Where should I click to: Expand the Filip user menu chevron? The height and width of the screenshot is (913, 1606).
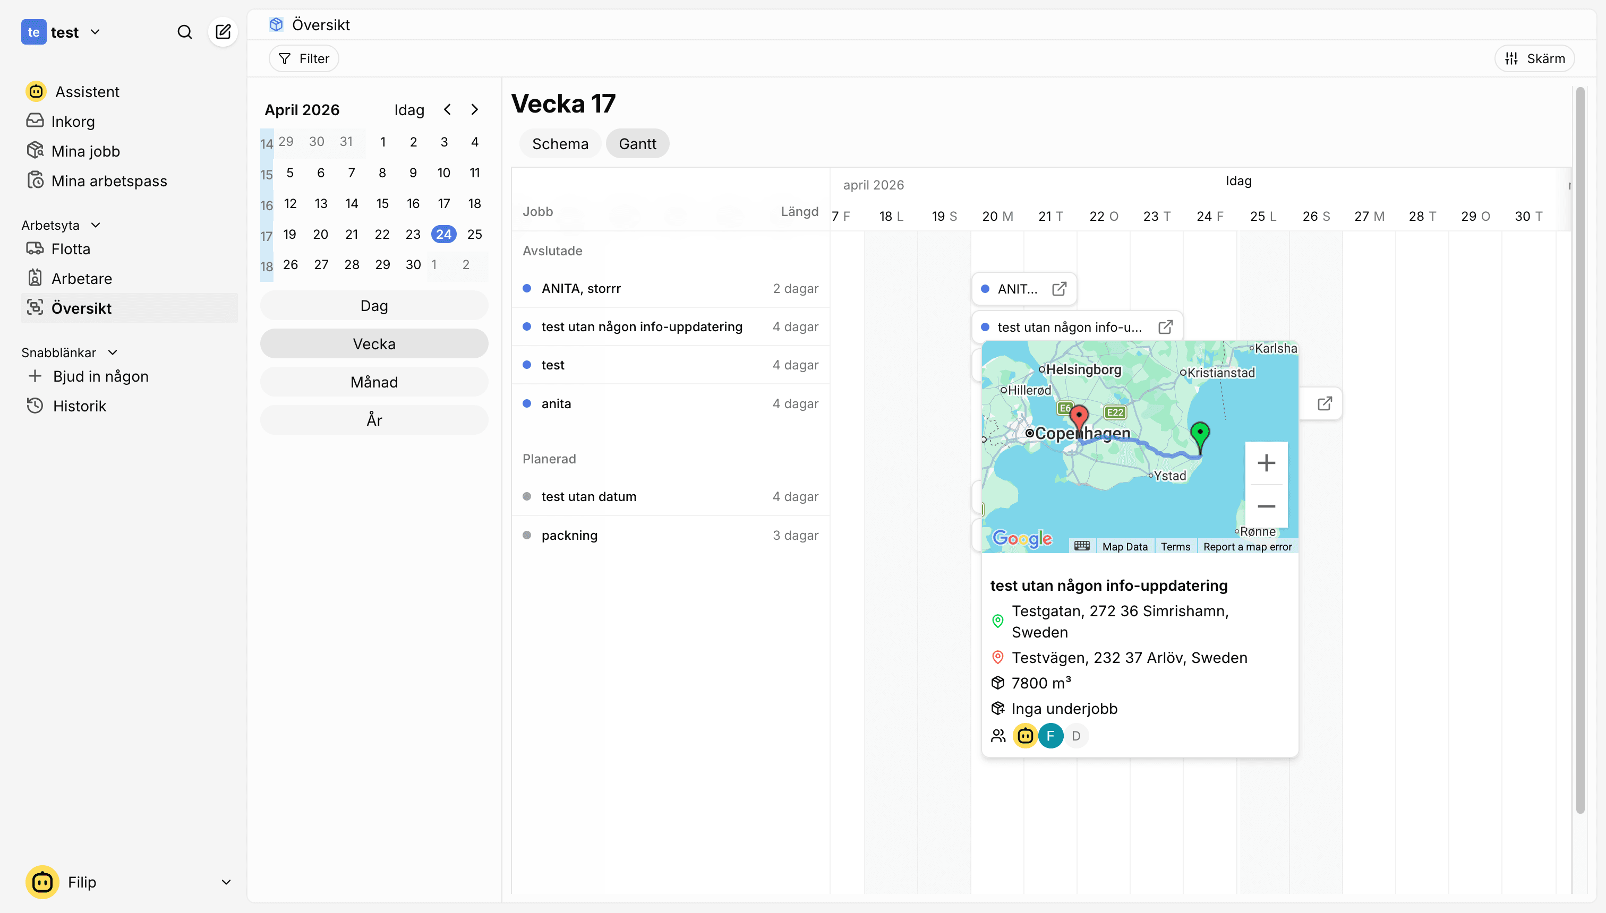coord(226,882)
